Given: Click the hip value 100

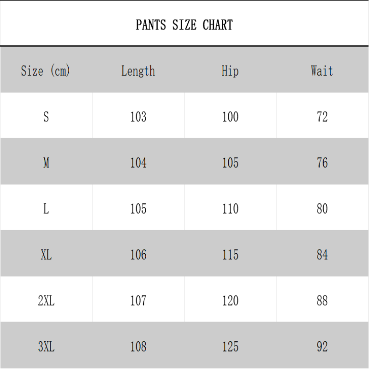Looking at the screenshot, I should 230,117.
